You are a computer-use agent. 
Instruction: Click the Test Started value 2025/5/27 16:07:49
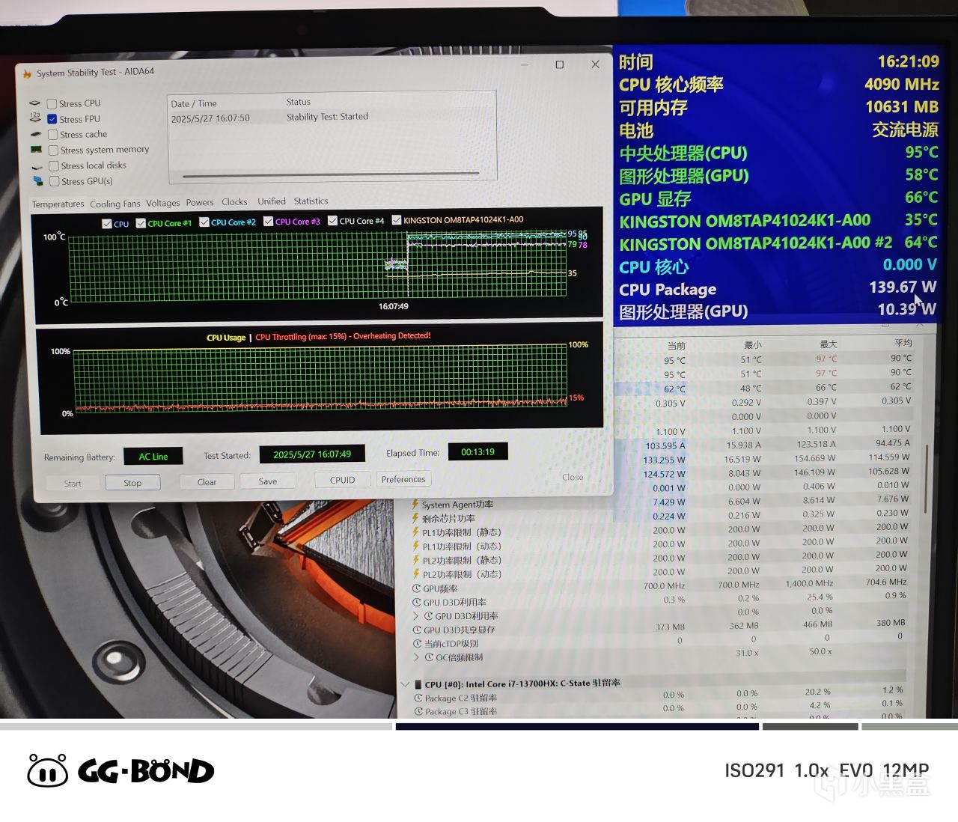312,454
